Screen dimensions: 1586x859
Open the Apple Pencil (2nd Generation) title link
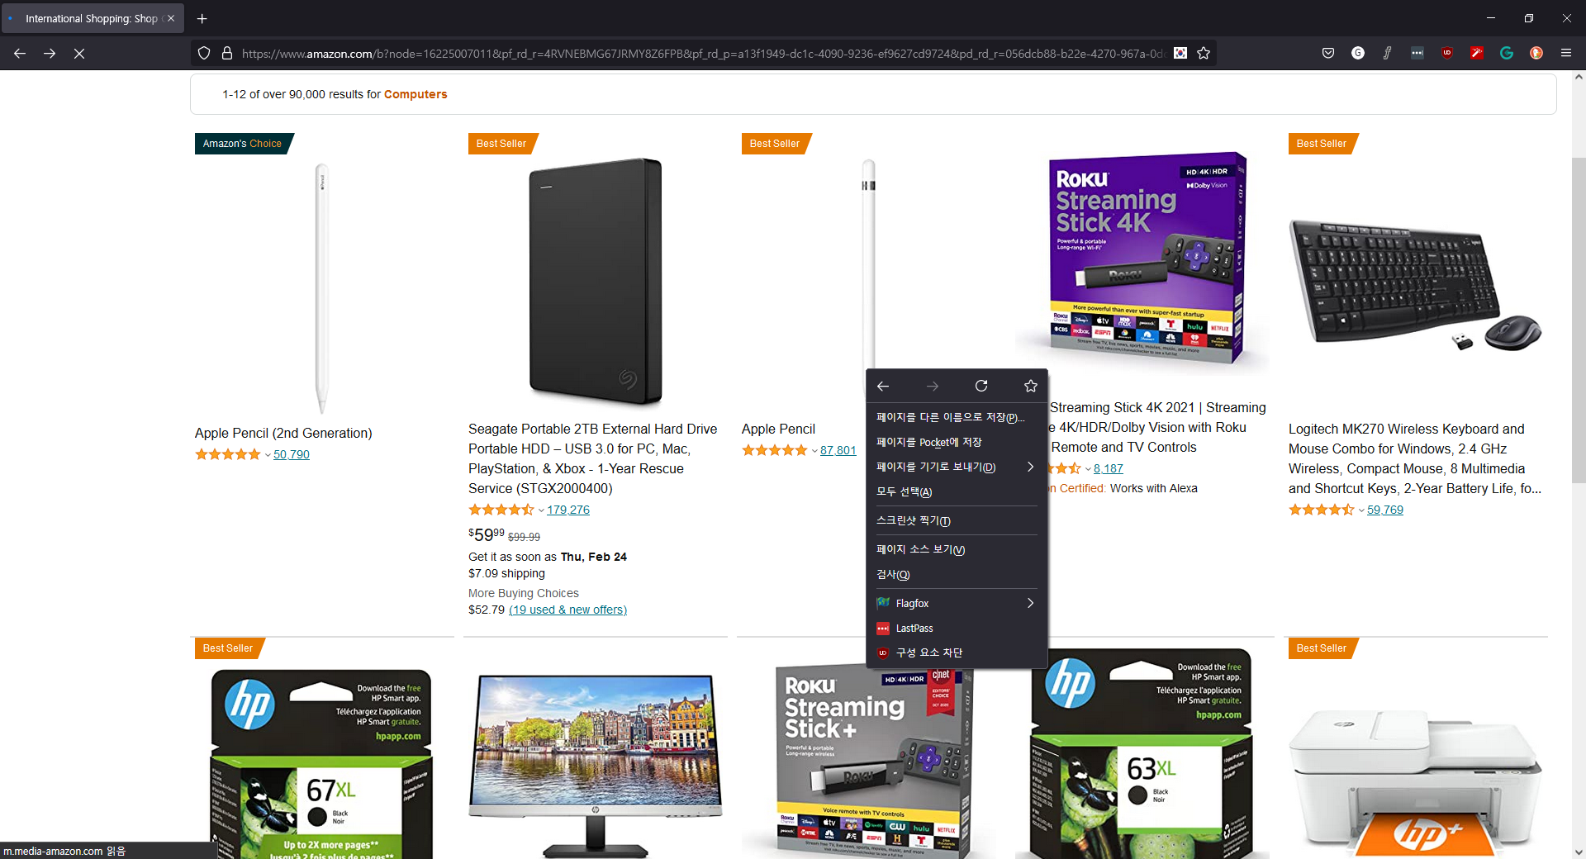click(x=283, y=433)
